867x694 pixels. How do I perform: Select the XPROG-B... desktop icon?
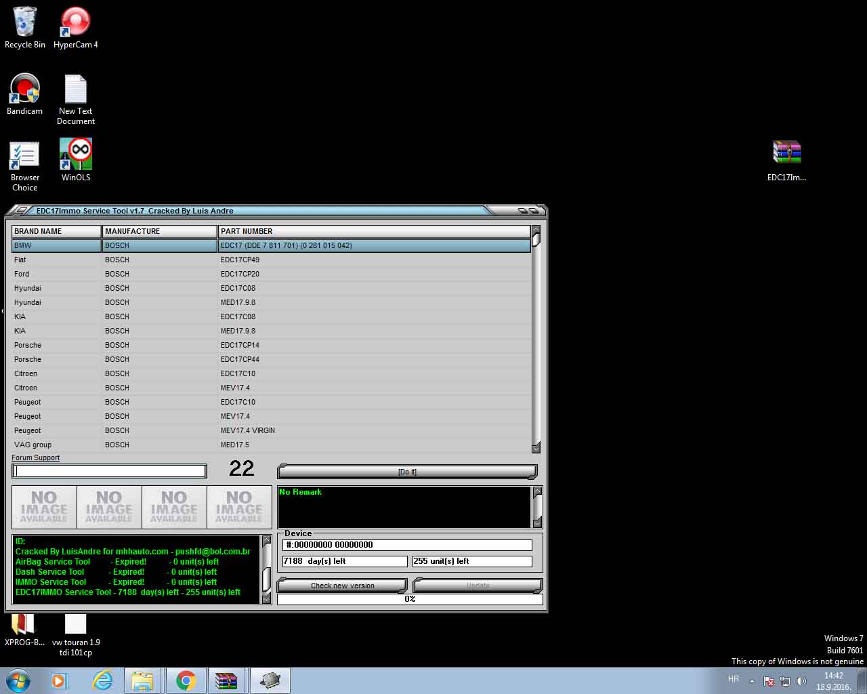point(24,630)
